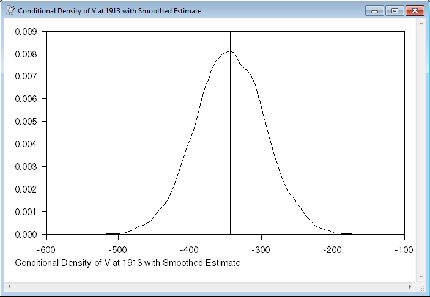Click the vertical scrollbar up arrow

[421, 24]
